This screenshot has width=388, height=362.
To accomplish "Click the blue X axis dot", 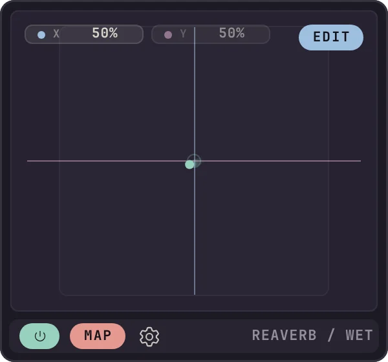I will coord(41,35).
